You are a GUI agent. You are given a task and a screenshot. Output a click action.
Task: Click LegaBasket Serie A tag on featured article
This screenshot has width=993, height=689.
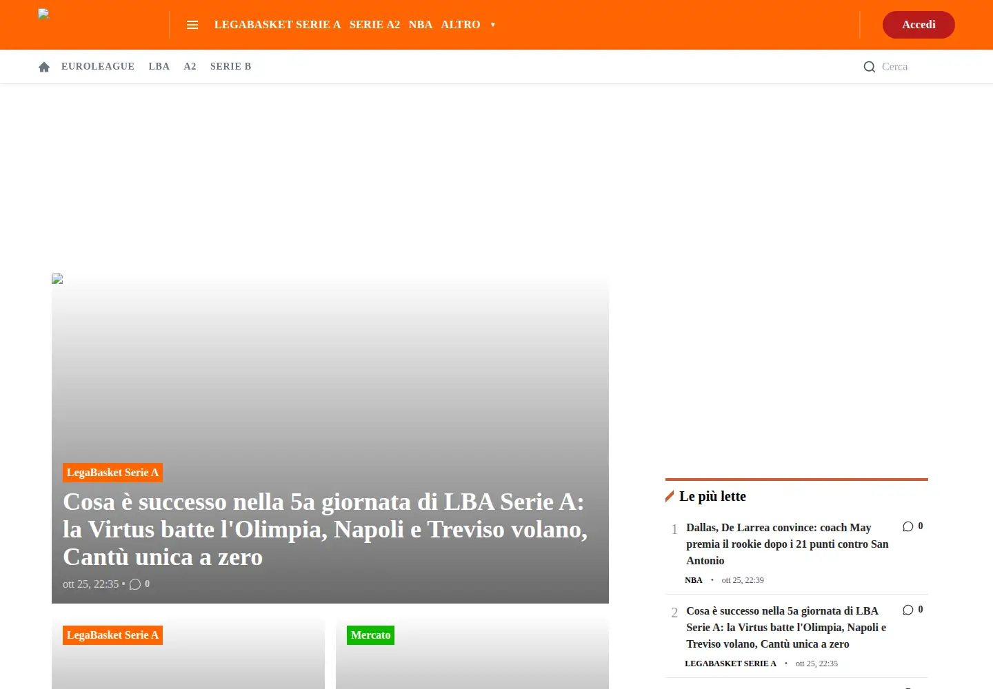pyautogui.click(x=112, y=473)
